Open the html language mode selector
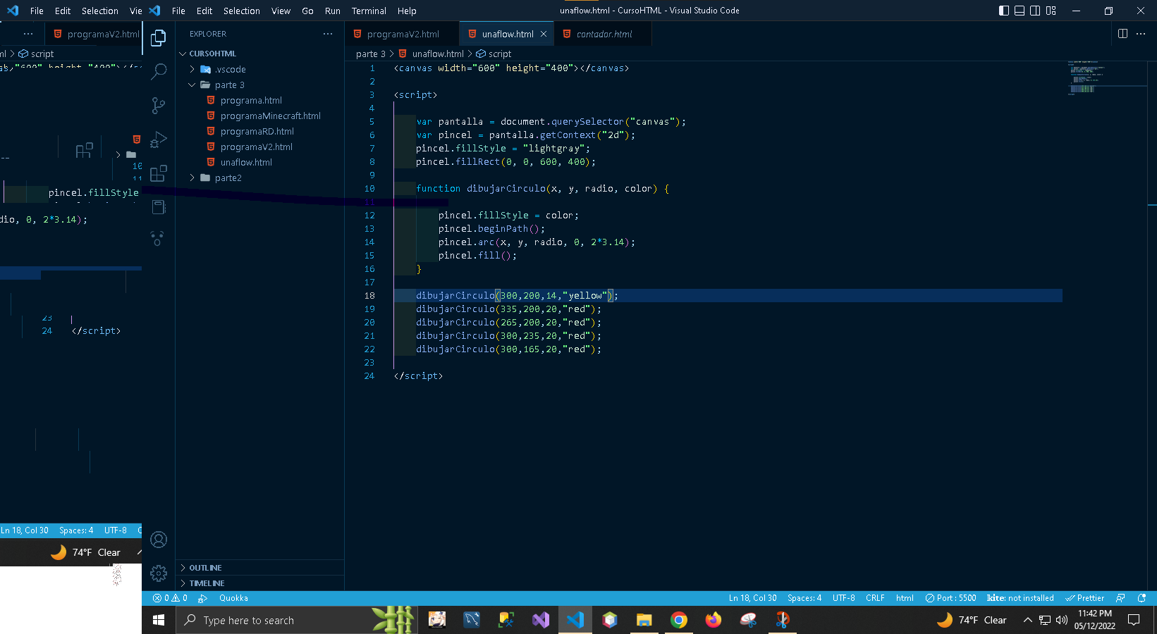Image resolution: width=1157 pixels, height=634 pixels. 905,598
